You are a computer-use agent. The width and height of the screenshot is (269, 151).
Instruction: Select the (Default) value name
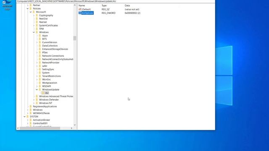coord(86,9)
